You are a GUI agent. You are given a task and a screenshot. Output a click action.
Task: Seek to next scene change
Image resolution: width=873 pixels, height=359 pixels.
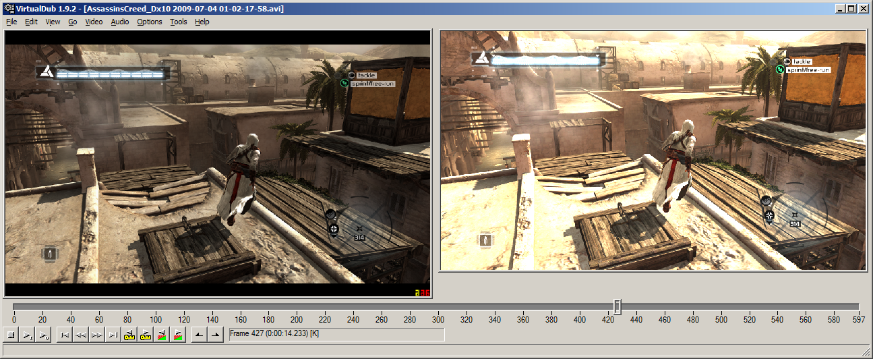coord(178,335)
